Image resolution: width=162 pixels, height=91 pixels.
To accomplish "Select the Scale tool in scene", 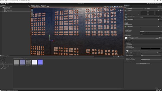I will [x=32, y=13].
